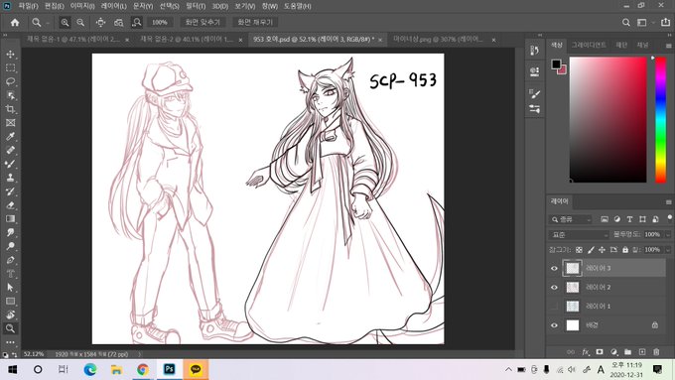Open the Zoom tool preset dropdown

[40, 23]
